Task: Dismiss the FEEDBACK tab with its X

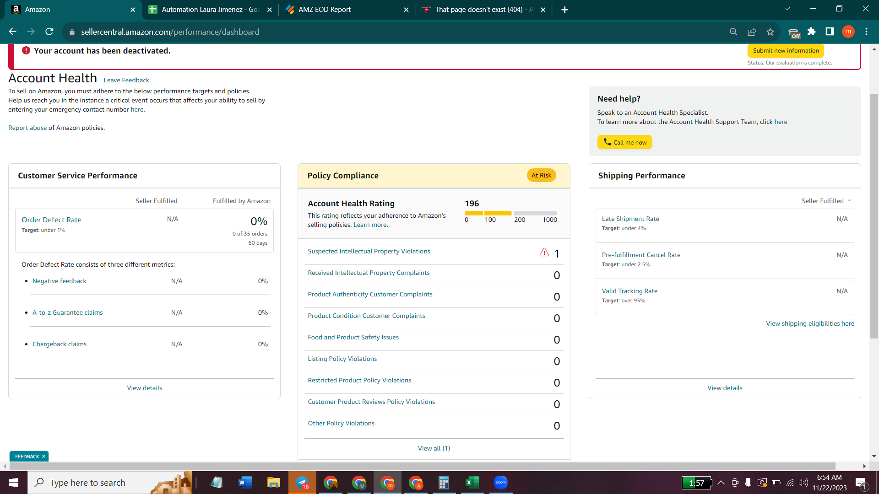Action: coord(43,456)
